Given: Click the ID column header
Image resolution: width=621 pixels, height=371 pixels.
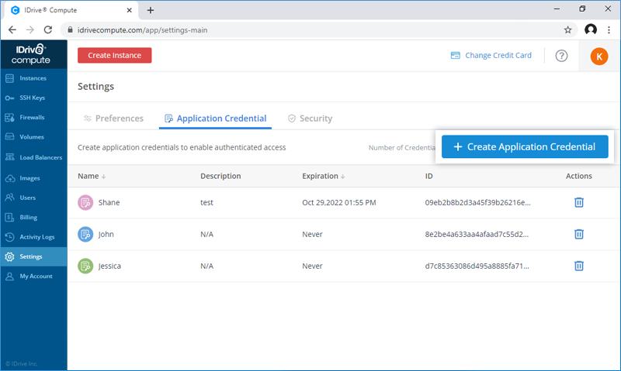Looking at the screenshot, I should coord(429,177).
